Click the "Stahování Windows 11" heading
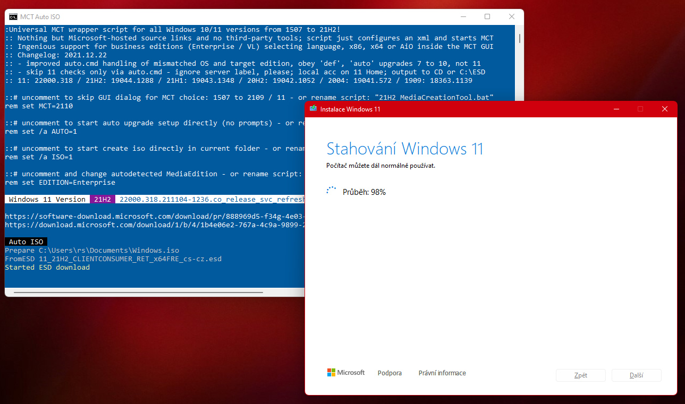 pos(405,149)
